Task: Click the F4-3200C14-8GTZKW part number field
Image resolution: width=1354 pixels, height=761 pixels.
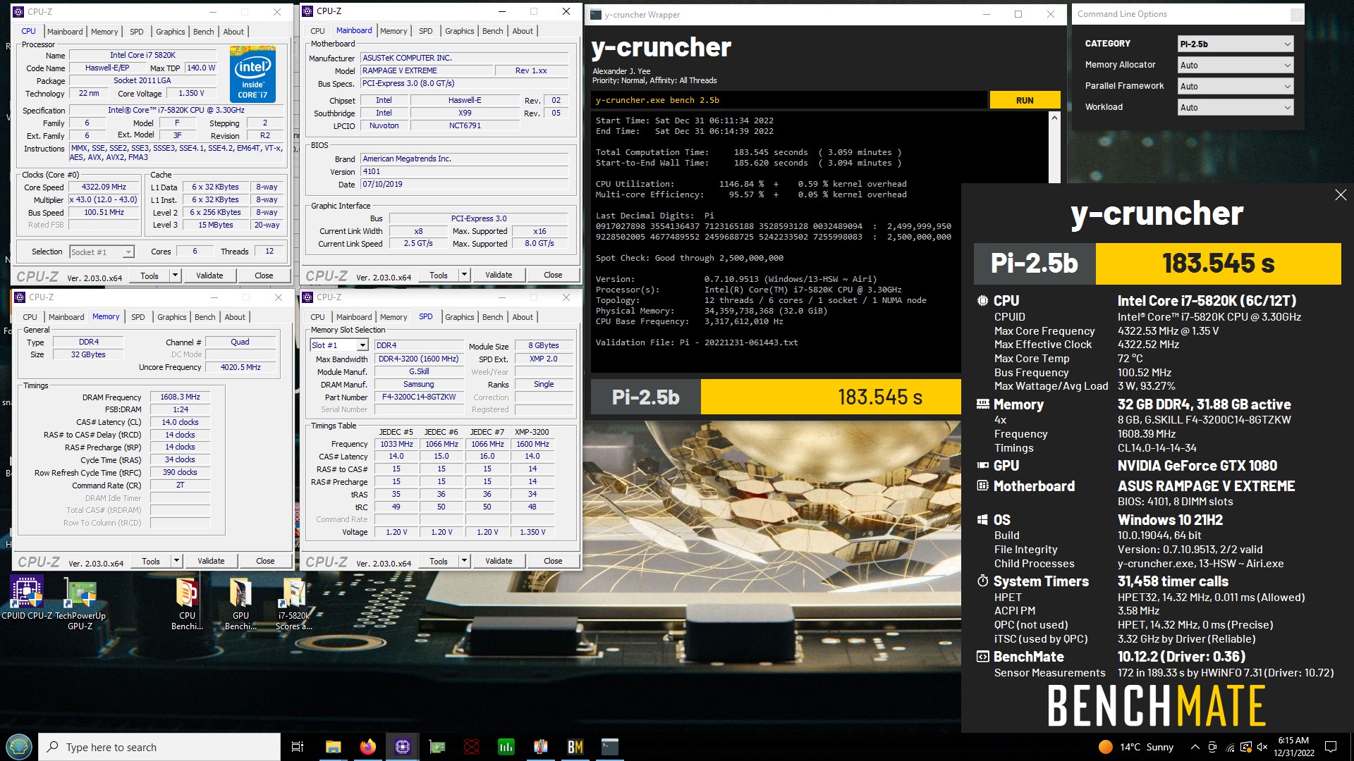Action: pos(419,397)
